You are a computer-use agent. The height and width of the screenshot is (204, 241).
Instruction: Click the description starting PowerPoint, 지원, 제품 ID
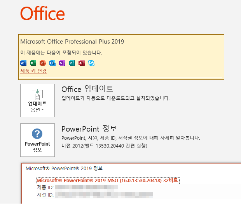(131, 138)
